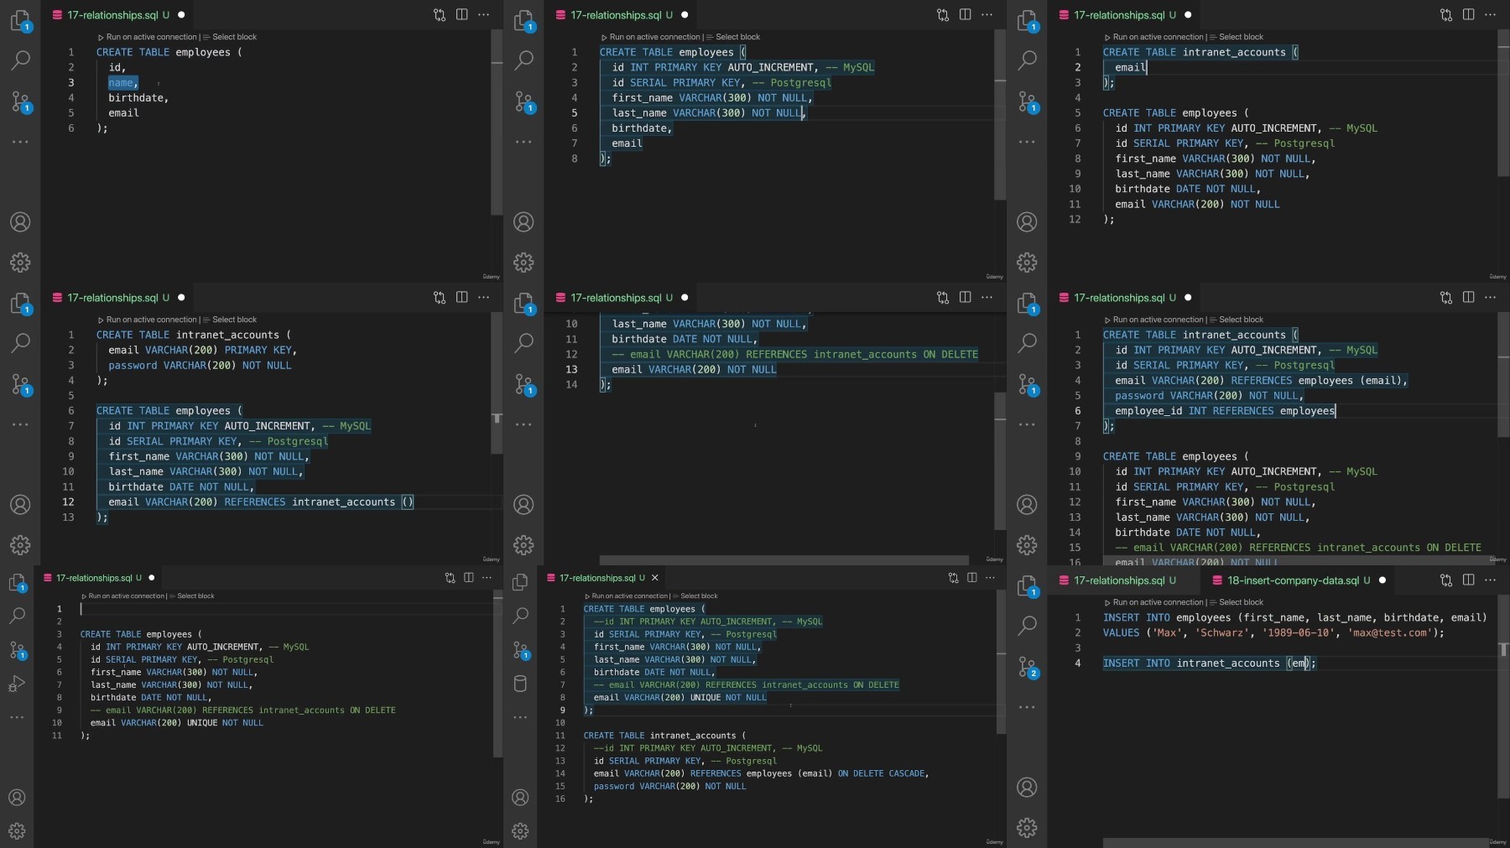Click the horizontal scrollbar under email VARCHAR(200) NOT NULL editor

(x=784, y=560)
